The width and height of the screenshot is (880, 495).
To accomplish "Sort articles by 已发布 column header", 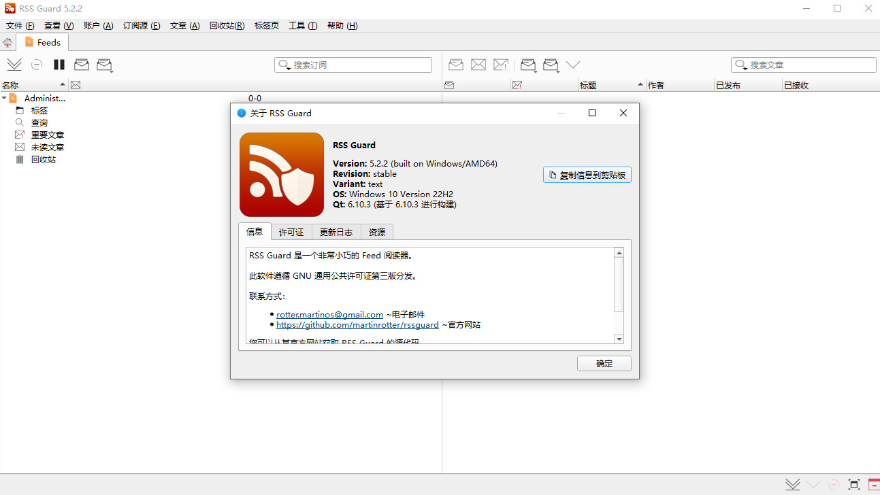I will 748,85.
